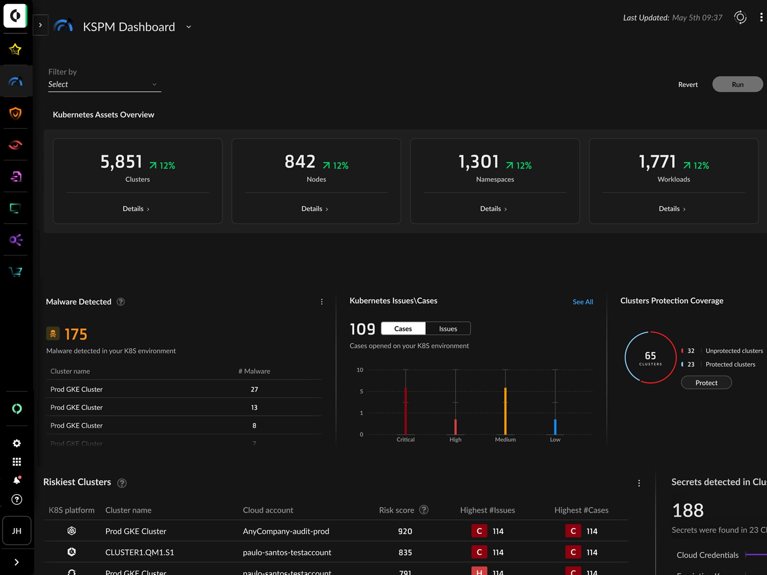The width and height of the screenshot is (767, 575).
Task: Expand the KSPM Dashboard title dropdown
Action: [188, 27]
